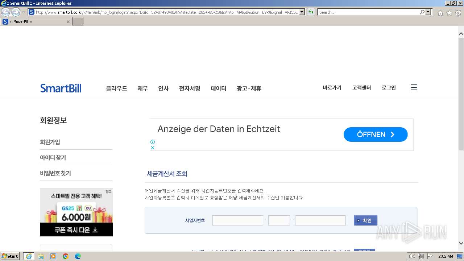Open the recent pages dropdown arrow
464x261 pixels.
pyautogui.click(x=24, y=12)
